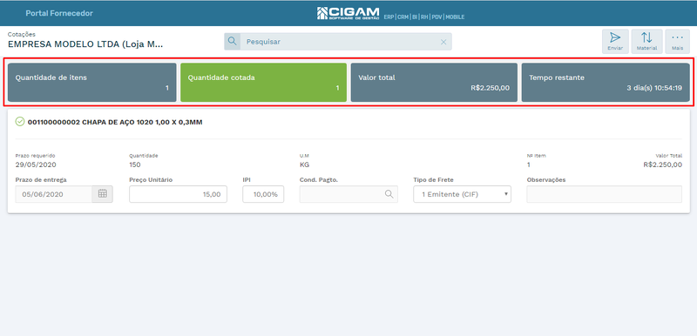Screen dimensions: 697x336
Task: Select the Quantidade de itens card
Action: 92,83
